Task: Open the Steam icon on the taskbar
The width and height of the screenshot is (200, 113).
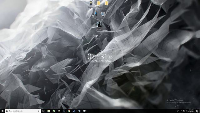Action: coord(79,111)
